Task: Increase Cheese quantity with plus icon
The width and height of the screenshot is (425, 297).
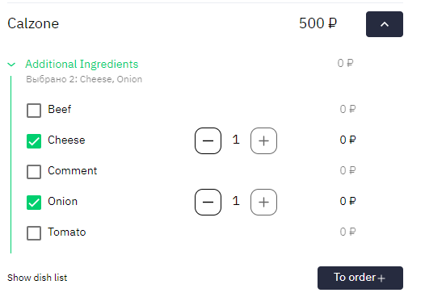Action: point(263,140)
